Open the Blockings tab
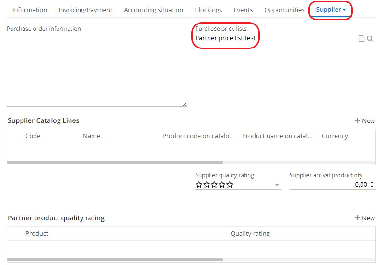Screen dimensions: 384x265 [208, 10]
